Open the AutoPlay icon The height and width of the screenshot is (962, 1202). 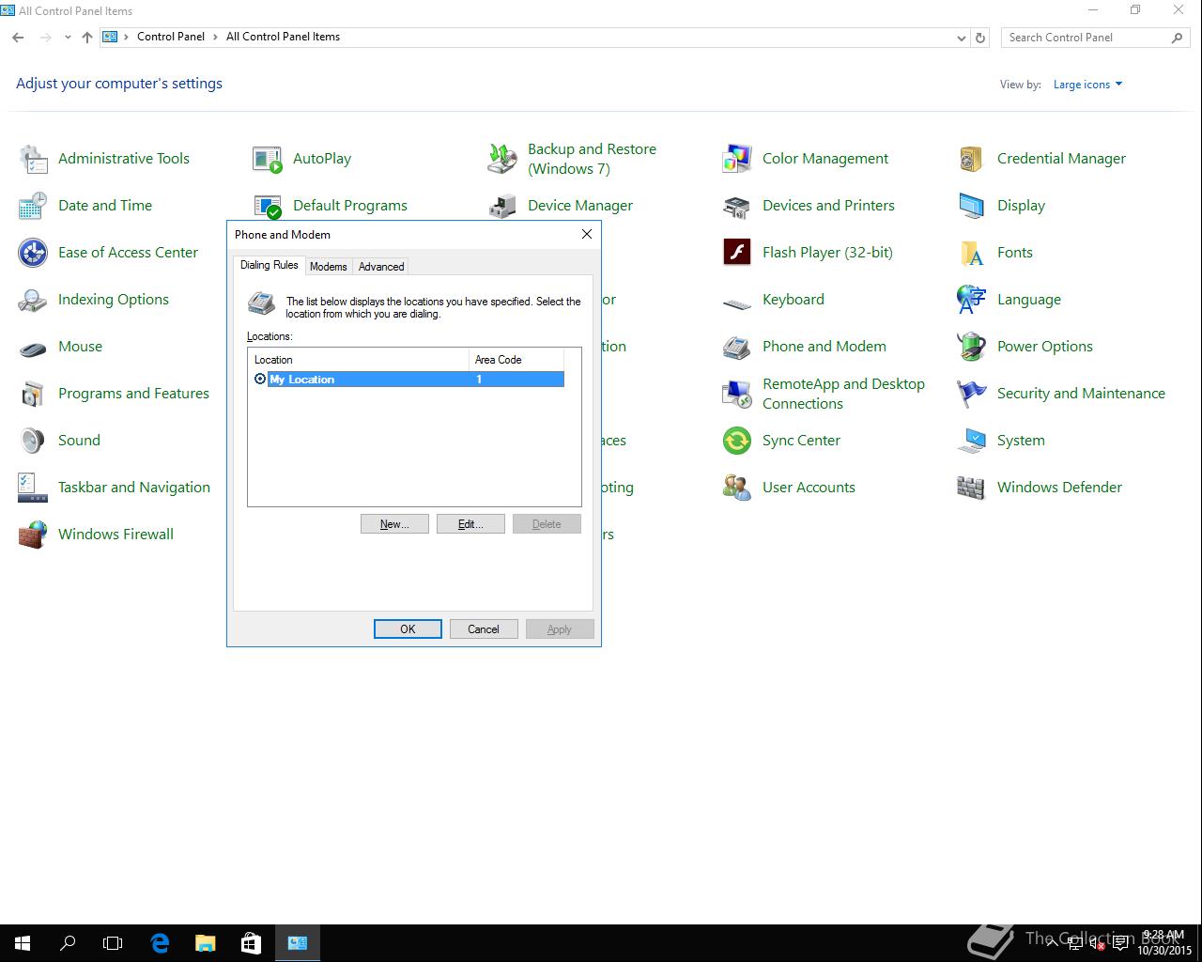pyautogui.click(x=268, y=159)
